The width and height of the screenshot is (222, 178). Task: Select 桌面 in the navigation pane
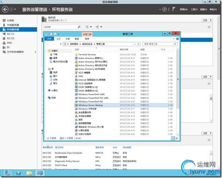pyautogui.click(x=54, y=58)
